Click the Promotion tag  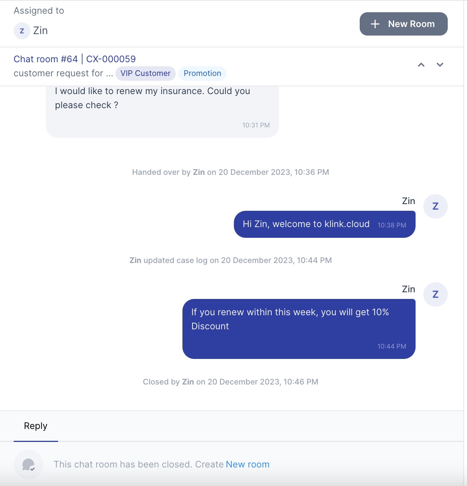pos(202,73)
